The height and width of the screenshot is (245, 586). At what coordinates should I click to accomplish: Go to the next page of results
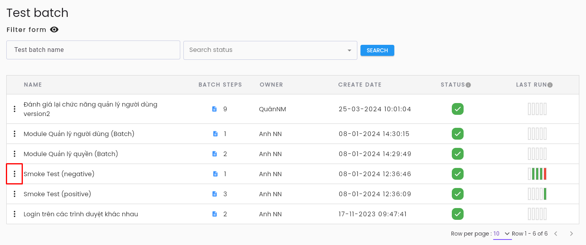(571, 234)
